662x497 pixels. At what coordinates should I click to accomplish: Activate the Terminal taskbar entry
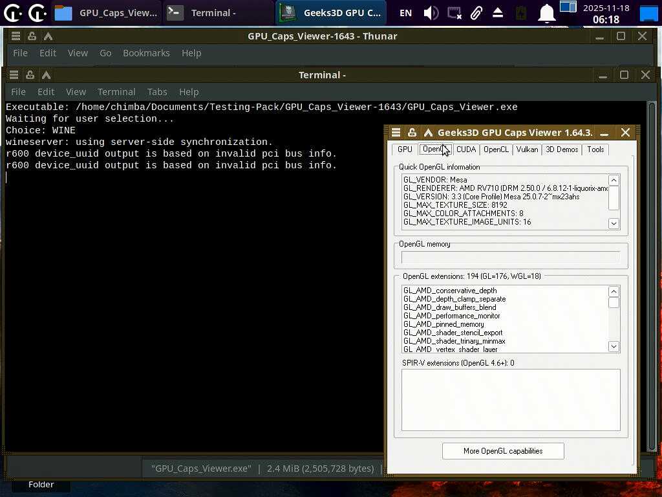pyautogui.click(x=219, y=13)
